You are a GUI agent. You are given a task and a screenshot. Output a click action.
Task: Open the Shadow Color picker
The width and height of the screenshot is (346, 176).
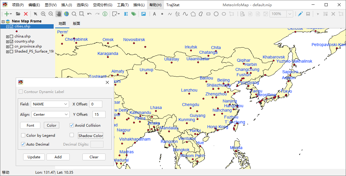(x=91, y=136)
